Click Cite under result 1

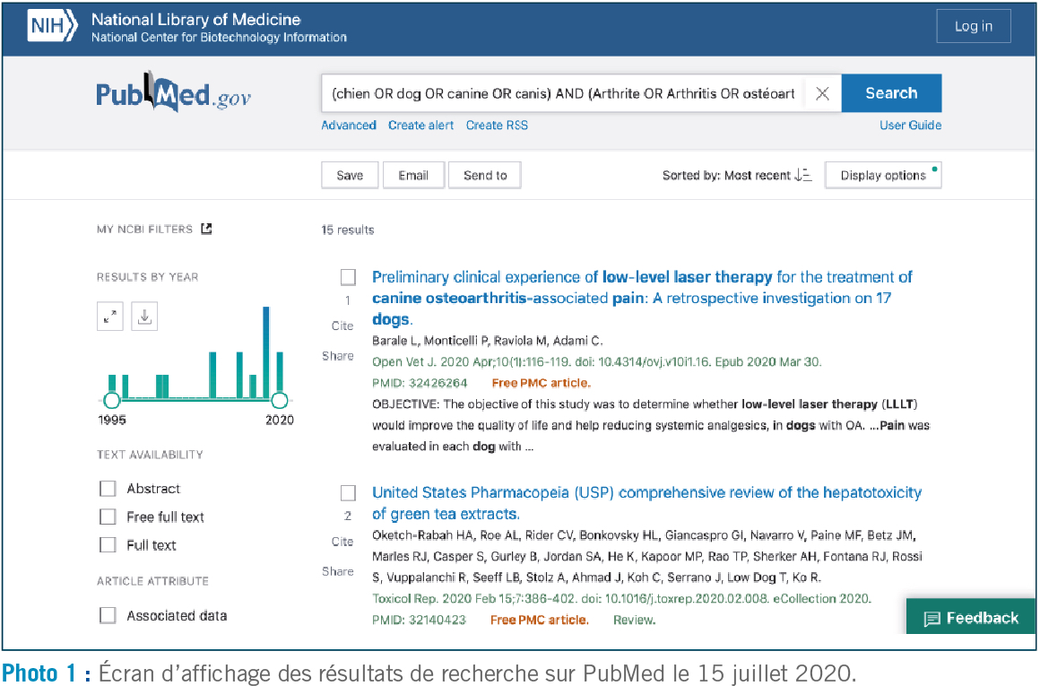[342, 326]
